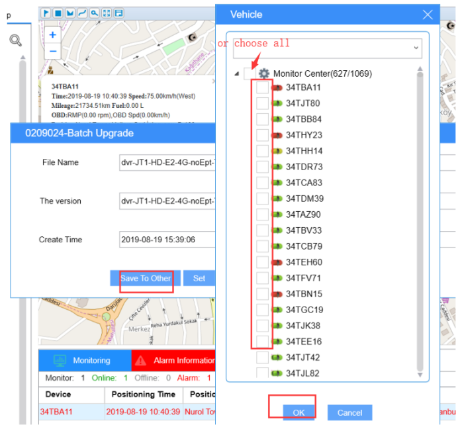Click the map zoom out minus button
Screen dimensions: 458x427
(x=53, y=51)
